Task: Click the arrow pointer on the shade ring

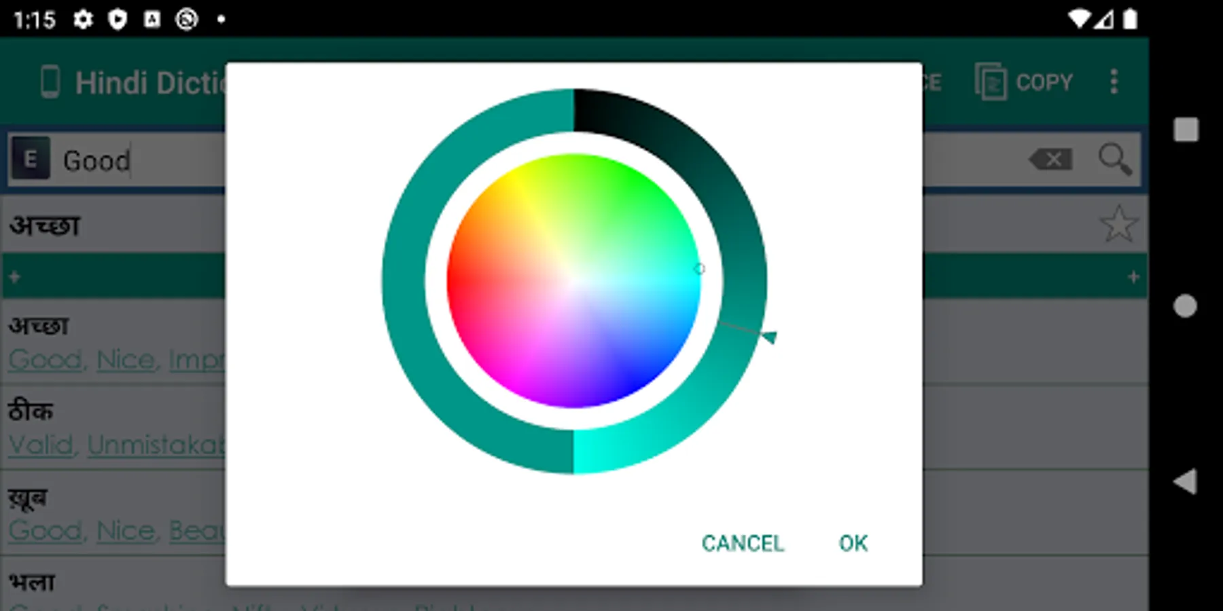Action: pos(768,336)
